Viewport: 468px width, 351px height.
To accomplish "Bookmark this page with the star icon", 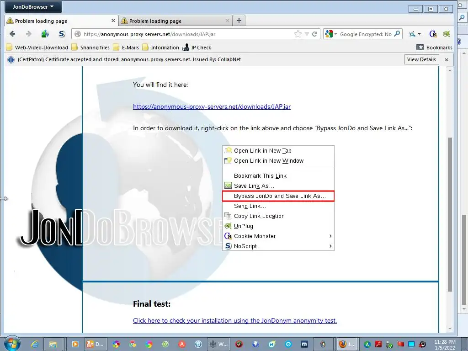I will pyautogui.click(x=298, y=34).
